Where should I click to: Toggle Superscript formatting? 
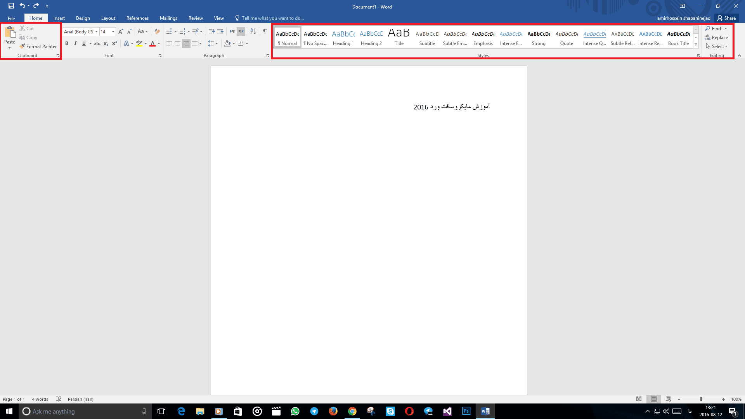(x=114, y=43)
